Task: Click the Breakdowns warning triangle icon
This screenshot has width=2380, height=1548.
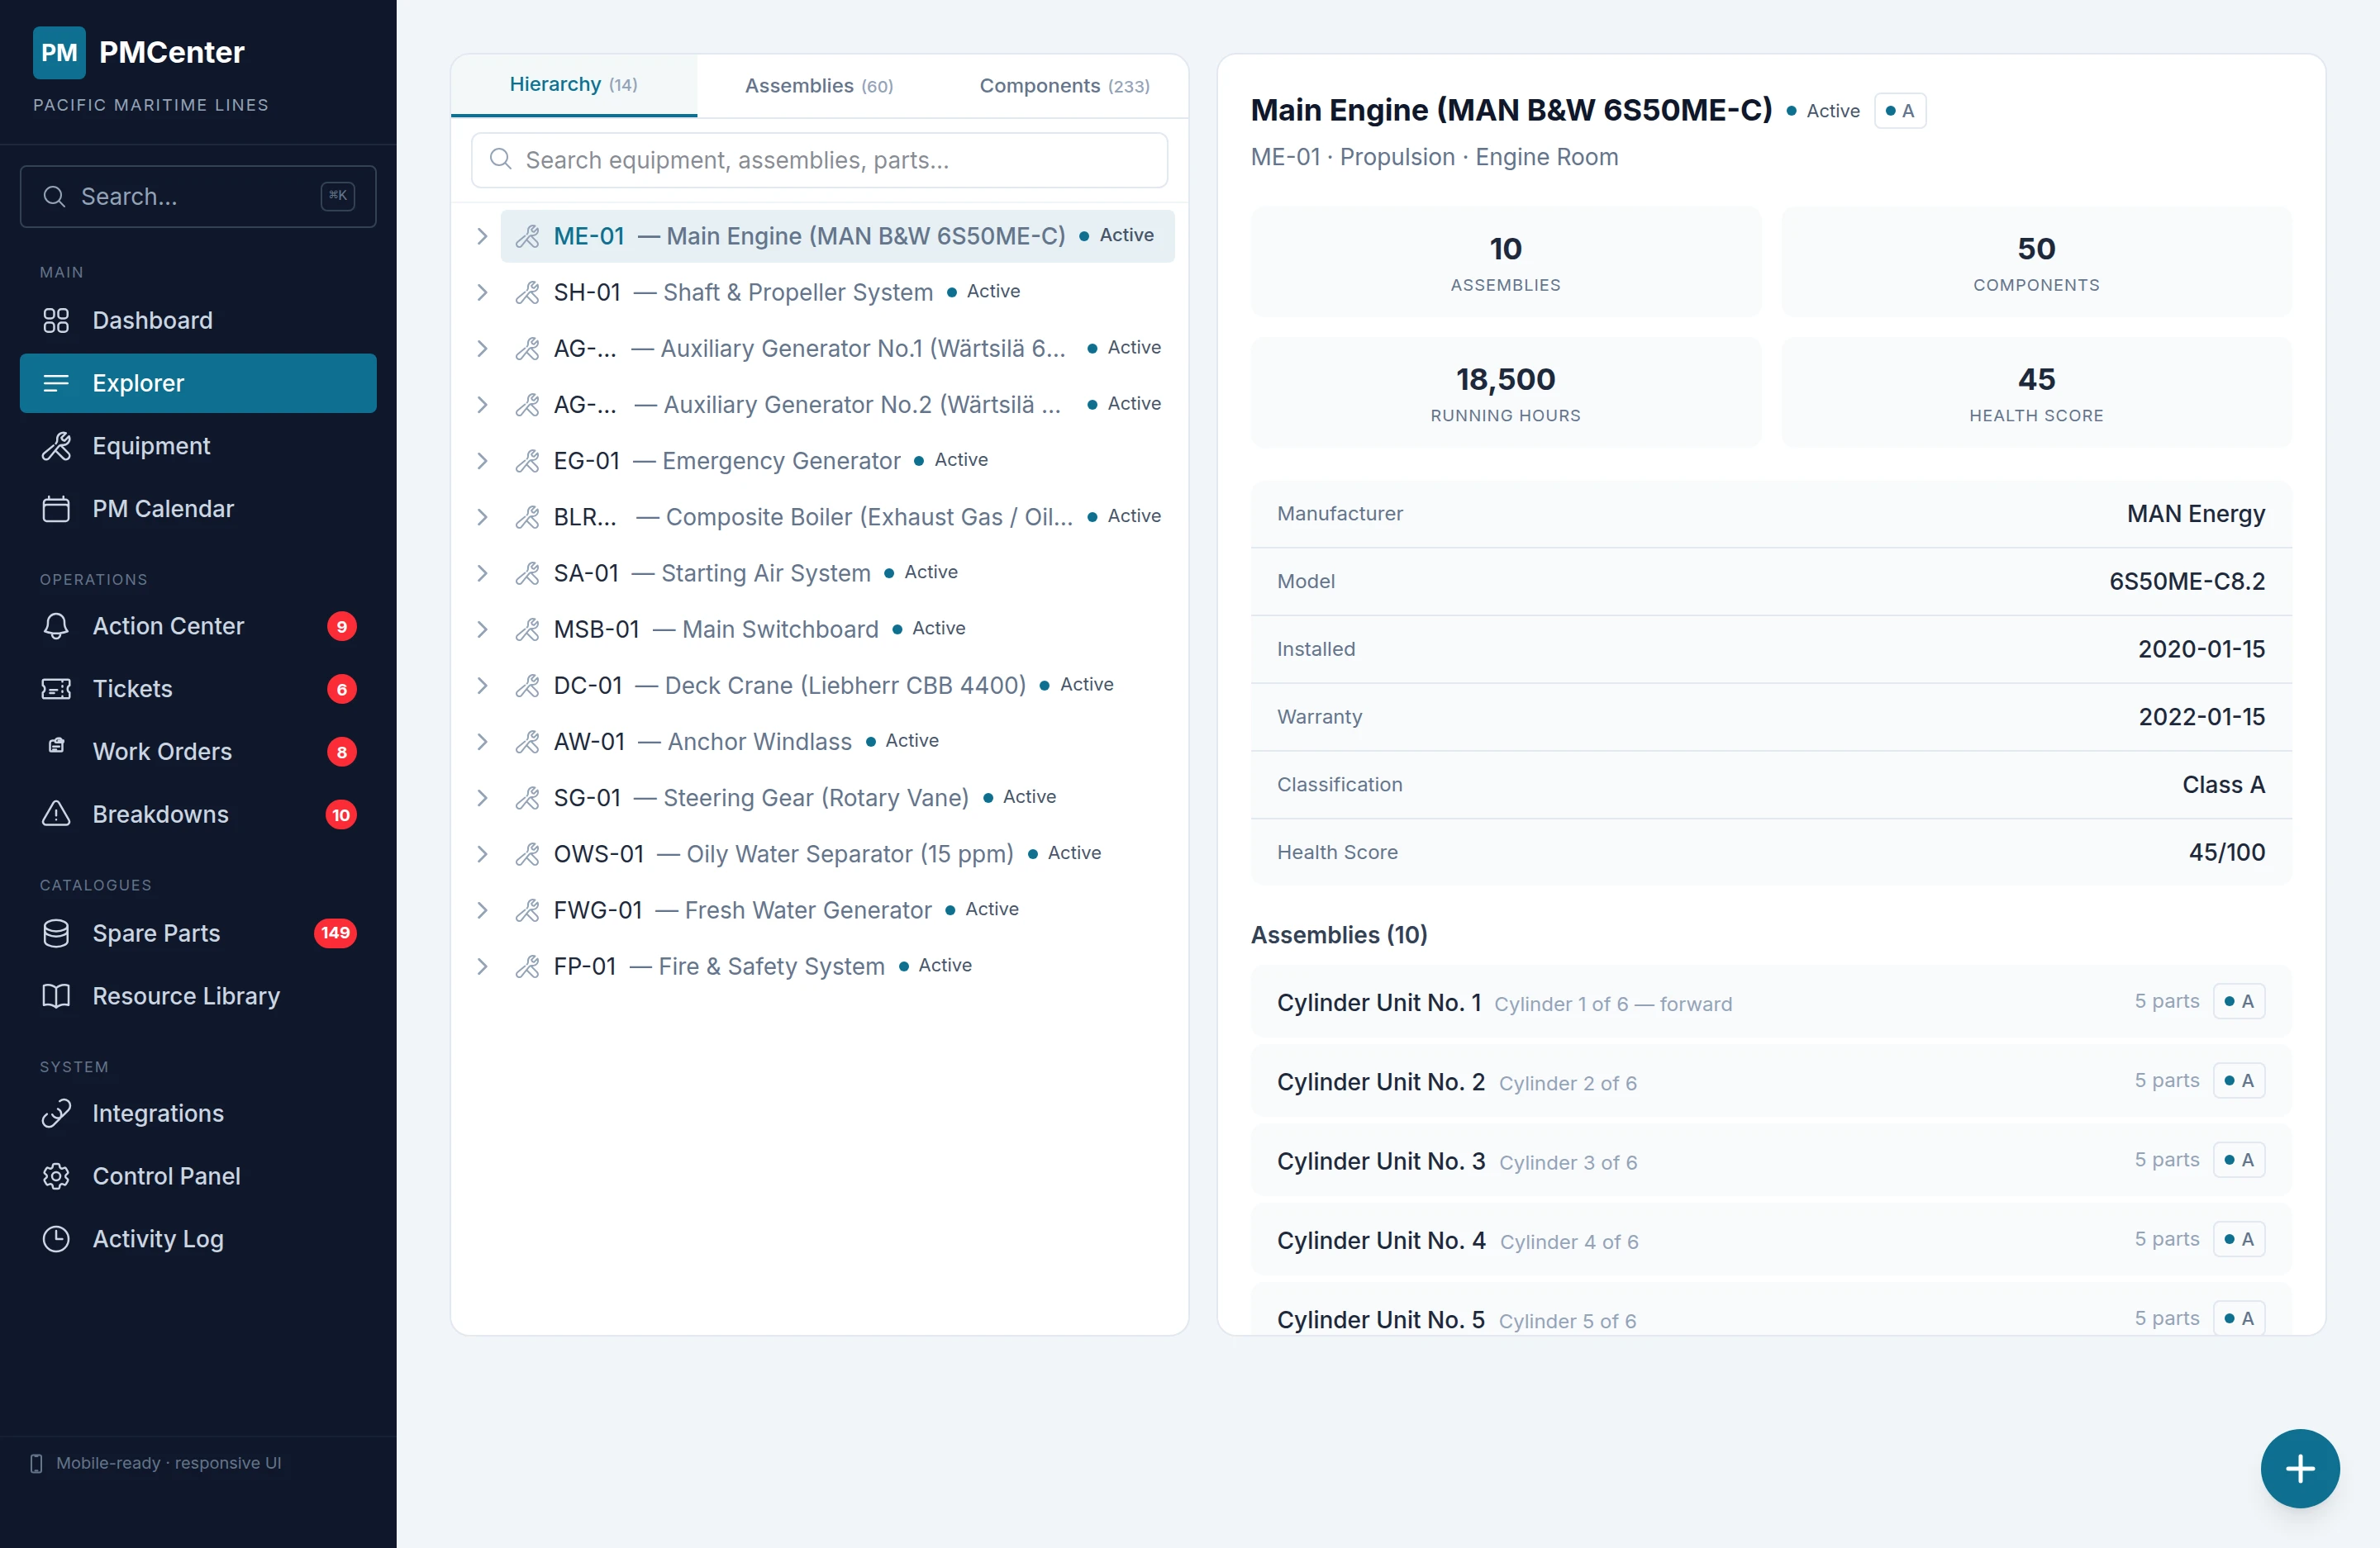Action: [x=56, y=814]
